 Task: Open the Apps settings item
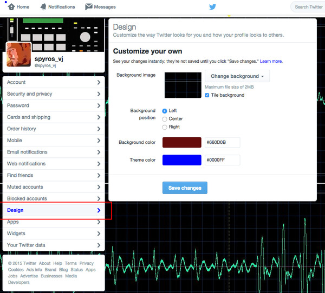pyautogui.click(x=54, y=222)
